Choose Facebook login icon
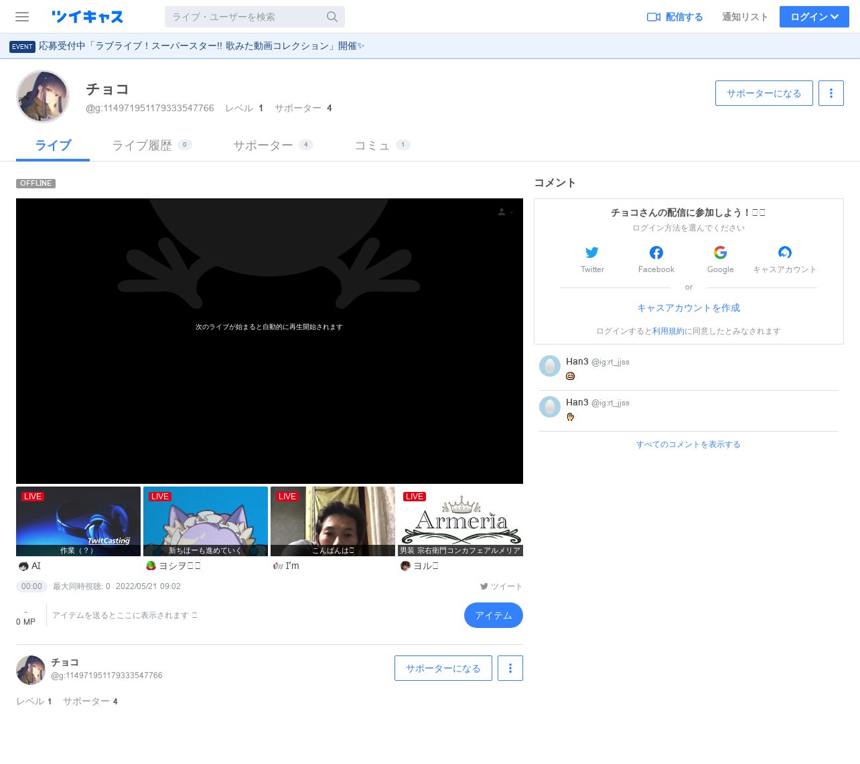The image size is (860, 764). pyautogui.click(x=656, y=253)
